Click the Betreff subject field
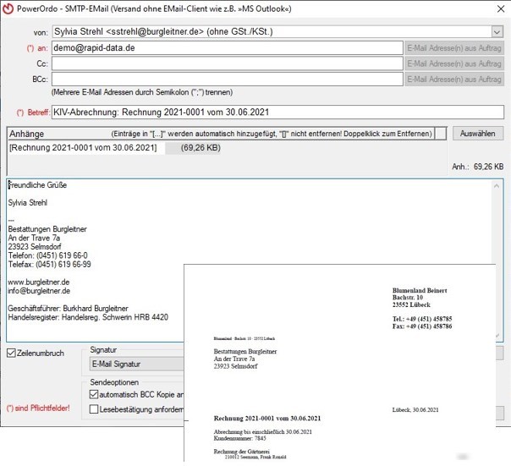The image size is (511, 466). 277,112
